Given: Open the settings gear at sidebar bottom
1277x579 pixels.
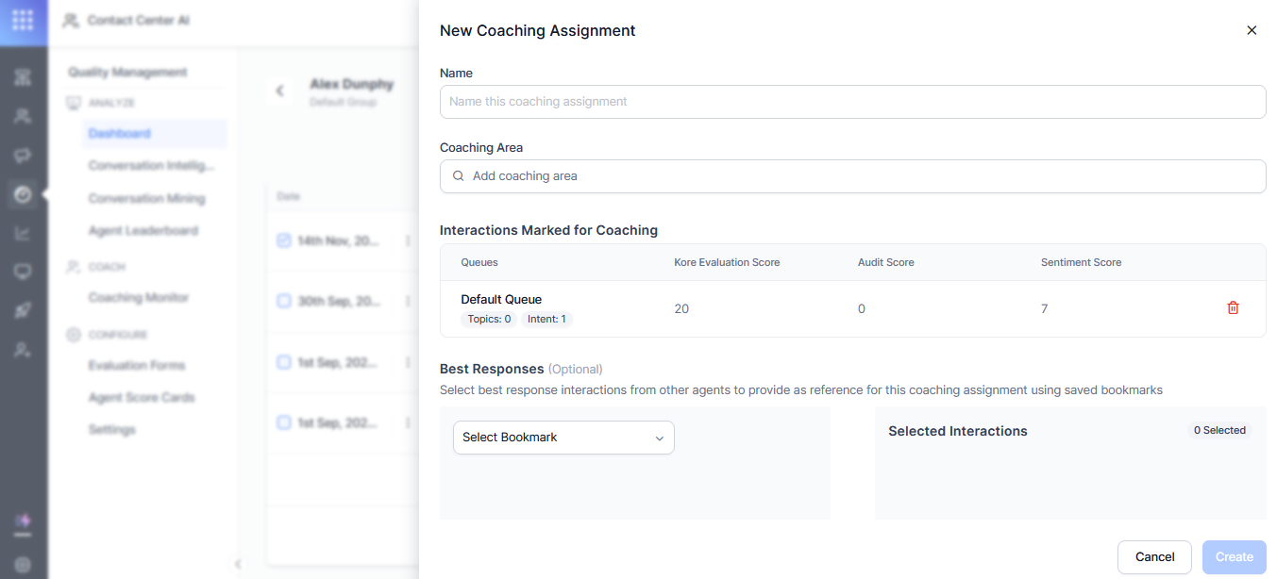Looking at the screenshot, I should [x=23, y=565].
